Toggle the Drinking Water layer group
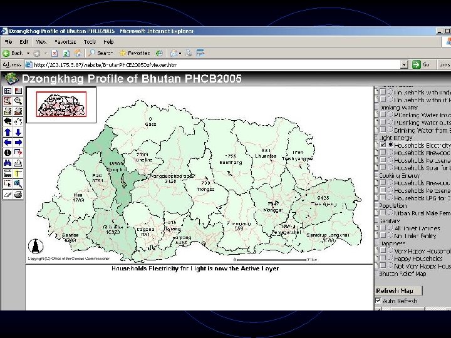Screen dimensions: 451x338 click(x=376, y=107)
